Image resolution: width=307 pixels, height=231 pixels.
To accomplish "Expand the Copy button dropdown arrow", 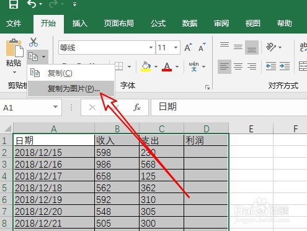I will point(43,57).
